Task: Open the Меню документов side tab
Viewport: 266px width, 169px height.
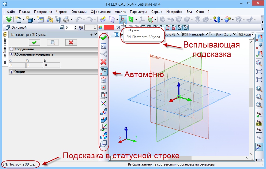Action: (x=5, y=49)
